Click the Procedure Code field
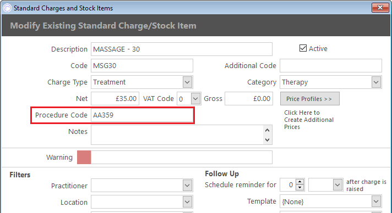The width and height of the screenshot is (392, 213). tap(142, 115)
